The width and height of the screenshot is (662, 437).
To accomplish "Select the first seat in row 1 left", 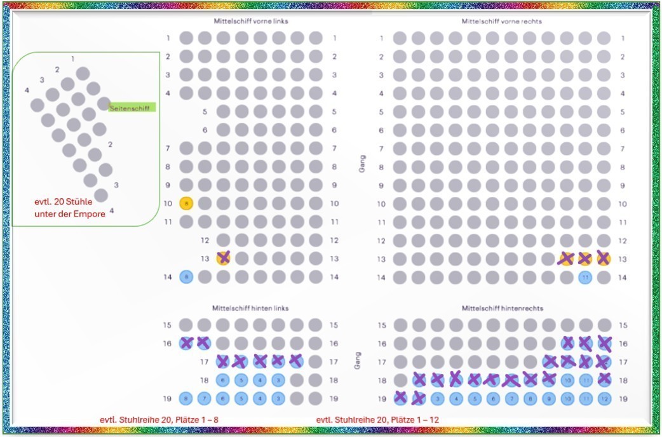I will click(x=185, y=38).
